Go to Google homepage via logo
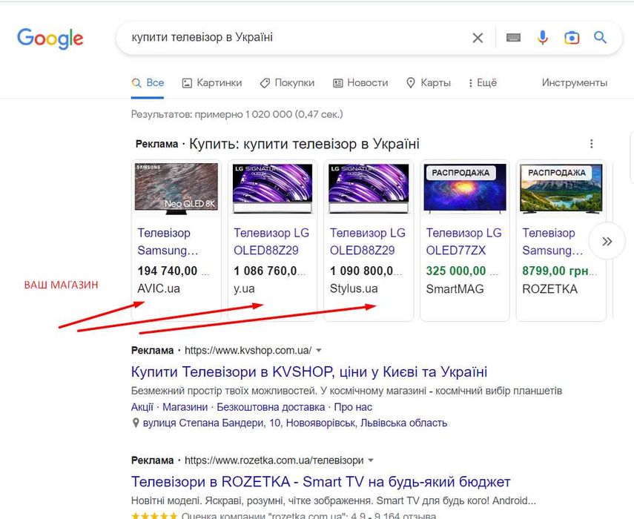 [50, 39]
